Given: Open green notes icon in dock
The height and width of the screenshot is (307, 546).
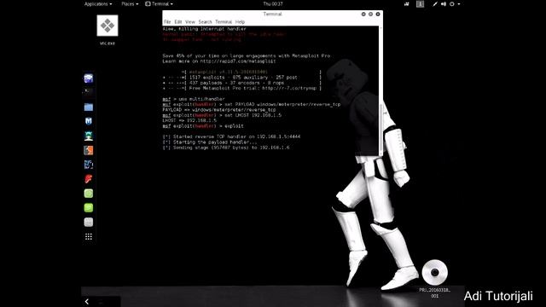Looking at the screenshot, I should (89, 208).
